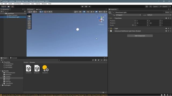Select the Move tool in Scene overlay
172x96 pixels.
pos(29,19)
